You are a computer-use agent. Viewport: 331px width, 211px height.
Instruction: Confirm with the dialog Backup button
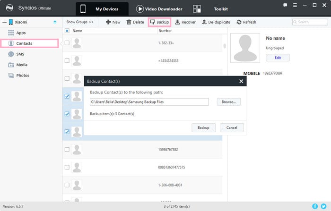203,127
